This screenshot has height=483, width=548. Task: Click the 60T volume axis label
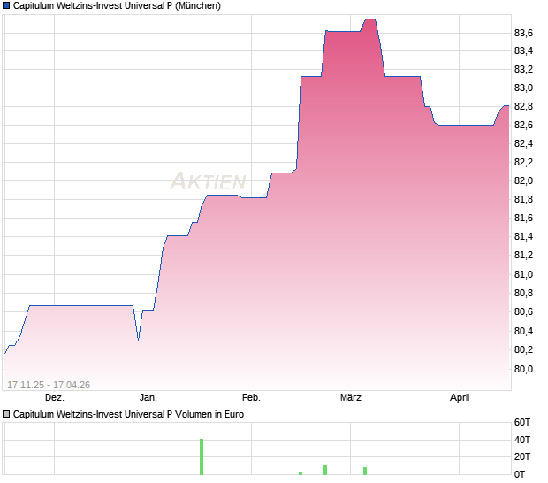tap(522, 423)
